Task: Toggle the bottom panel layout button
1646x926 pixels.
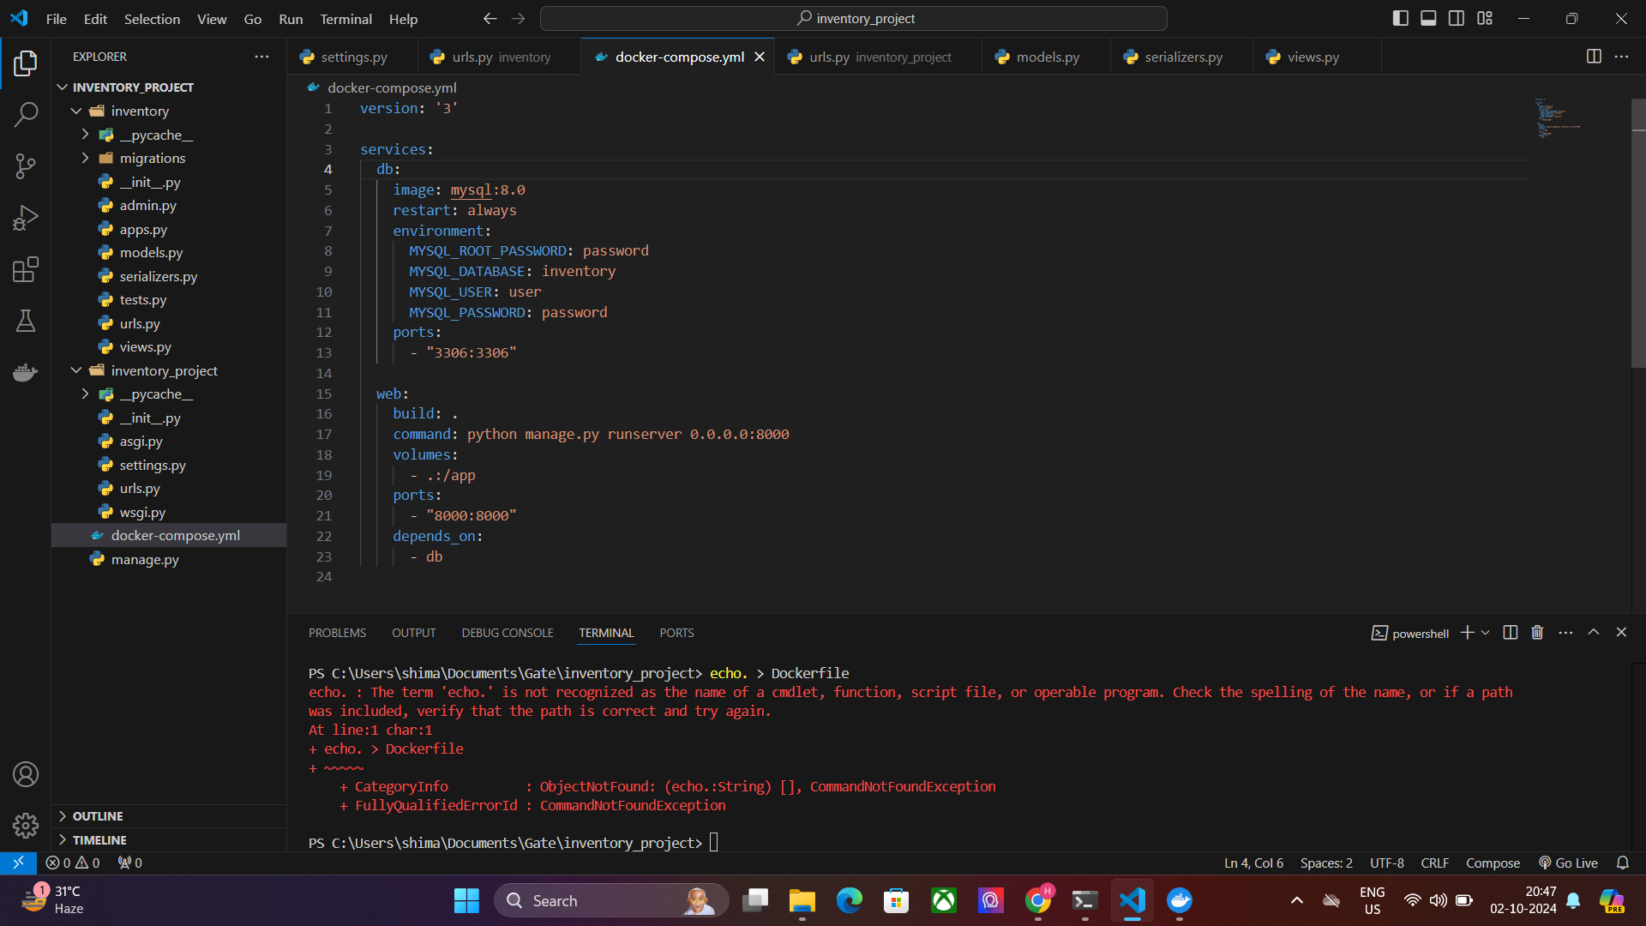Action: 1428,18
